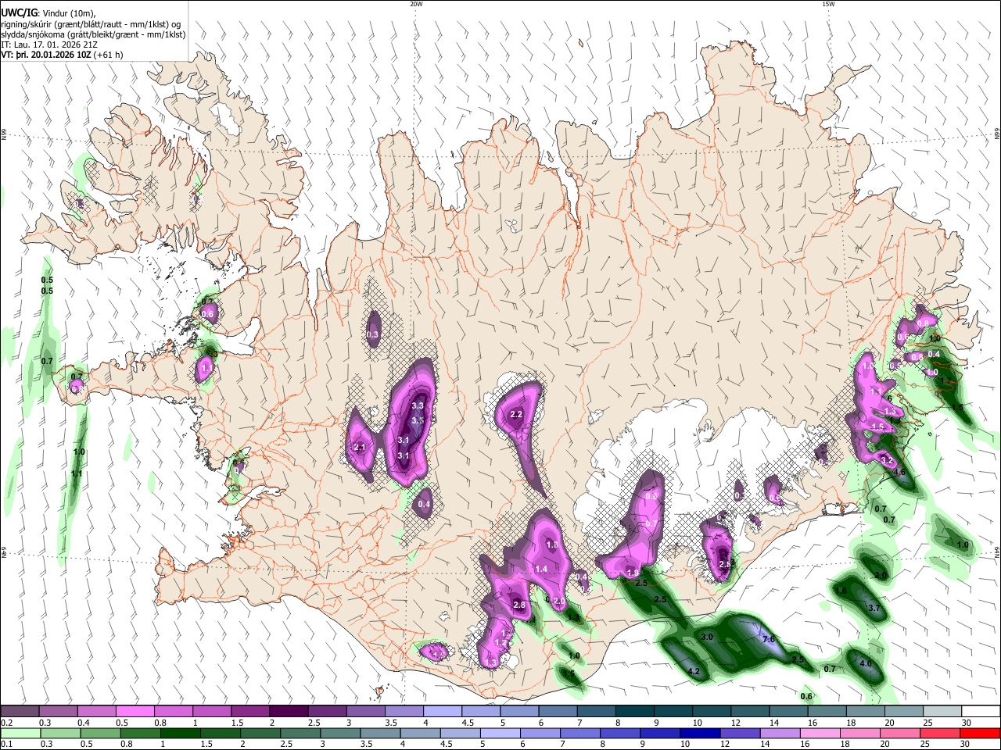Select the upper legend swatch labeled 25

942,711
